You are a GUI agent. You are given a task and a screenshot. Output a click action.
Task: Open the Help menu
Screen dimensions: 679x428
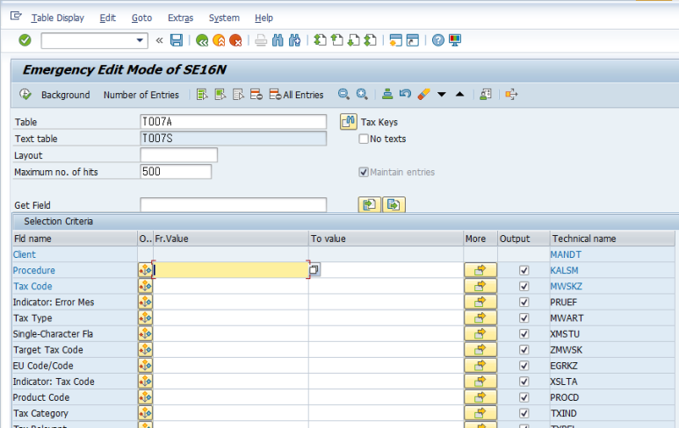264,18
